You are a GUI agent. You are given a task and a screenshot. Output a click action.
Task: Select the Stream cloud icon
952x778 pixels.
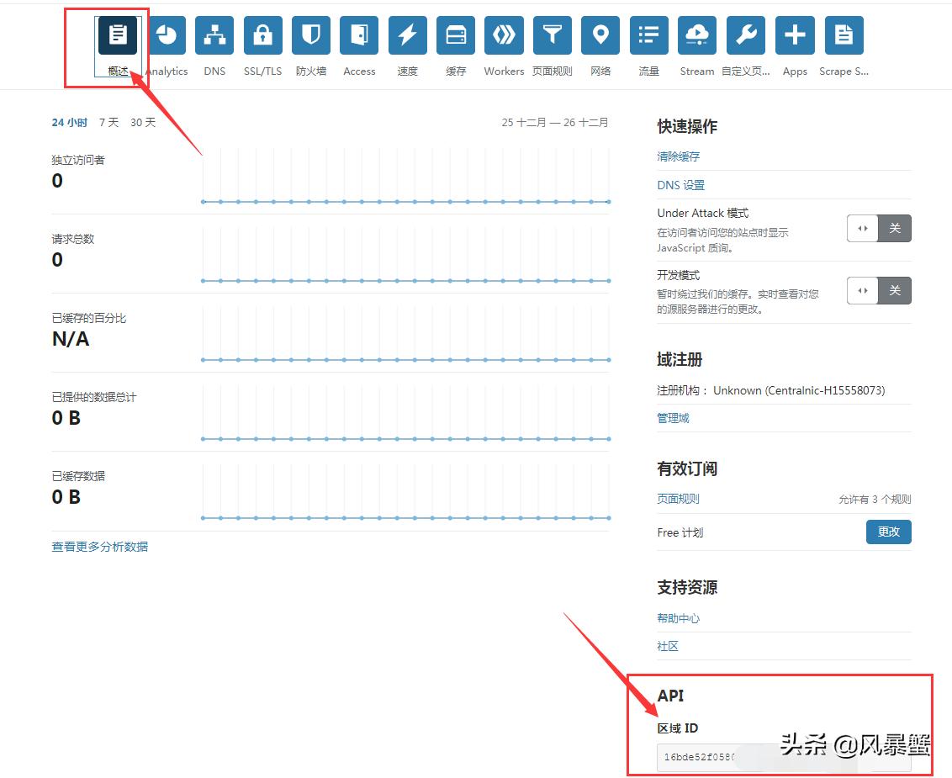click(x=696, y=34)
